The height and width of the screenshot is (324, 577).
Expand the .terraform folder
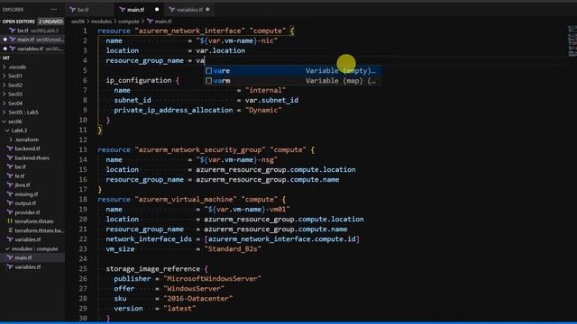click(x=26, y=139)
